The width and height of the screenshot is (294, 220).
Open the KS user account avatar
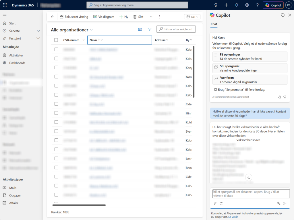[289, 5]
